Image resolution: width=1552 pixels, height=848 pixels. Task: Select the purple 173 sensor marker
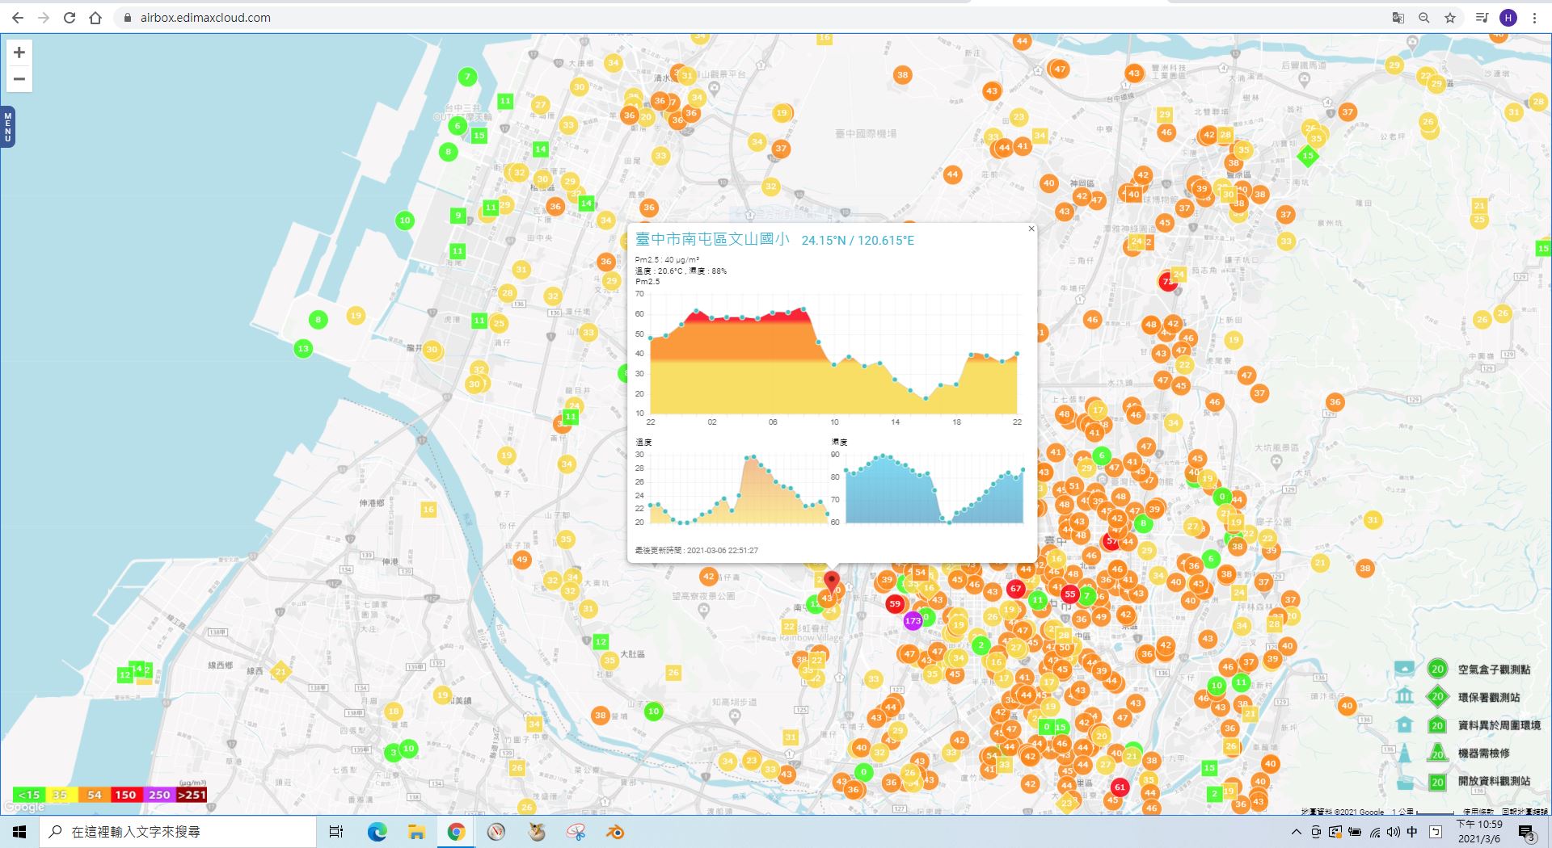pyautogui.click(x=913, y=621)
